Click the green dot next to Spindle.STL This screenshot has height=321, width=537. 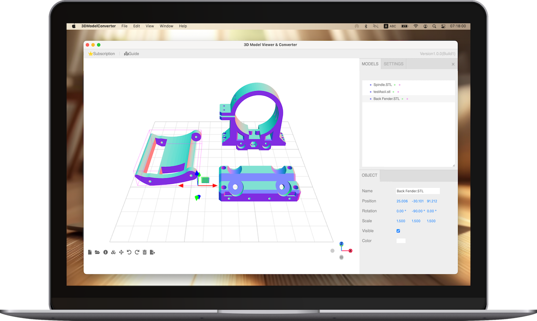click(x=395, y=85)
